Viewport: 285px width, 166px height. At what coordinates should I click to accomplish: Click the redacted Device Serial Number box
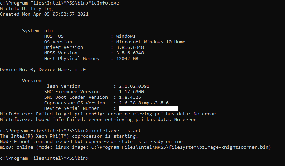pos(149,108)
